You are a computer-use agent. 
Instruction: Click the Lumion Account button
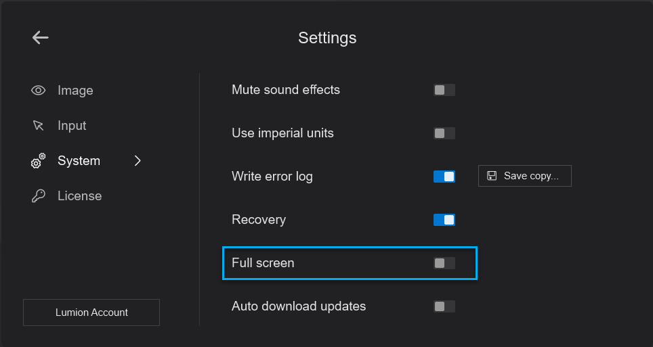(x=91, y=313)
